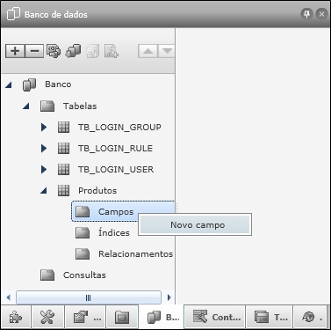Switch to the Cont... bottom tab
The image size is (331, 330).
pos(216,317)
